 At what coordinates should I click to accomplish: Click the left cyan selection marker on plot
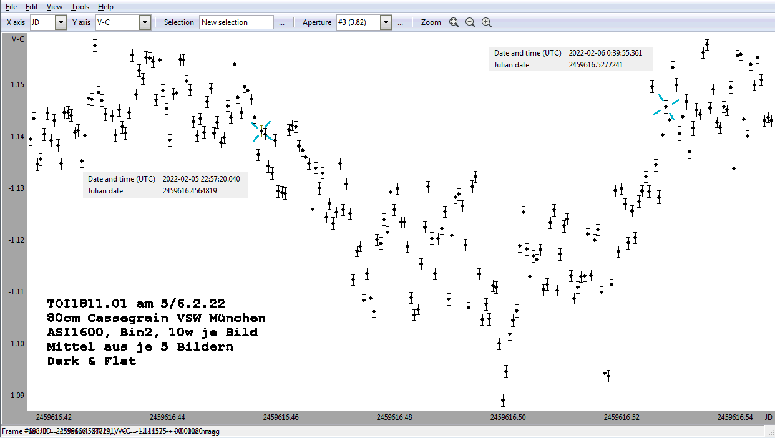[261, 132]
